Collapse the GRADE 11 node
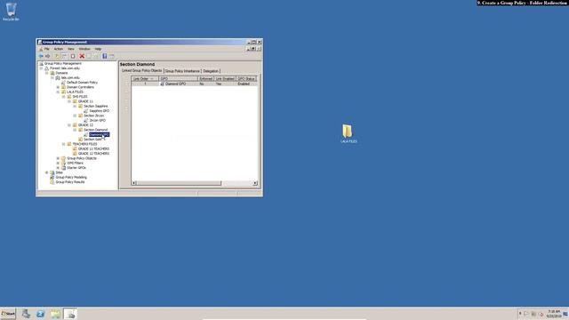This screenshot has height=320, width=569. [69, 101]
